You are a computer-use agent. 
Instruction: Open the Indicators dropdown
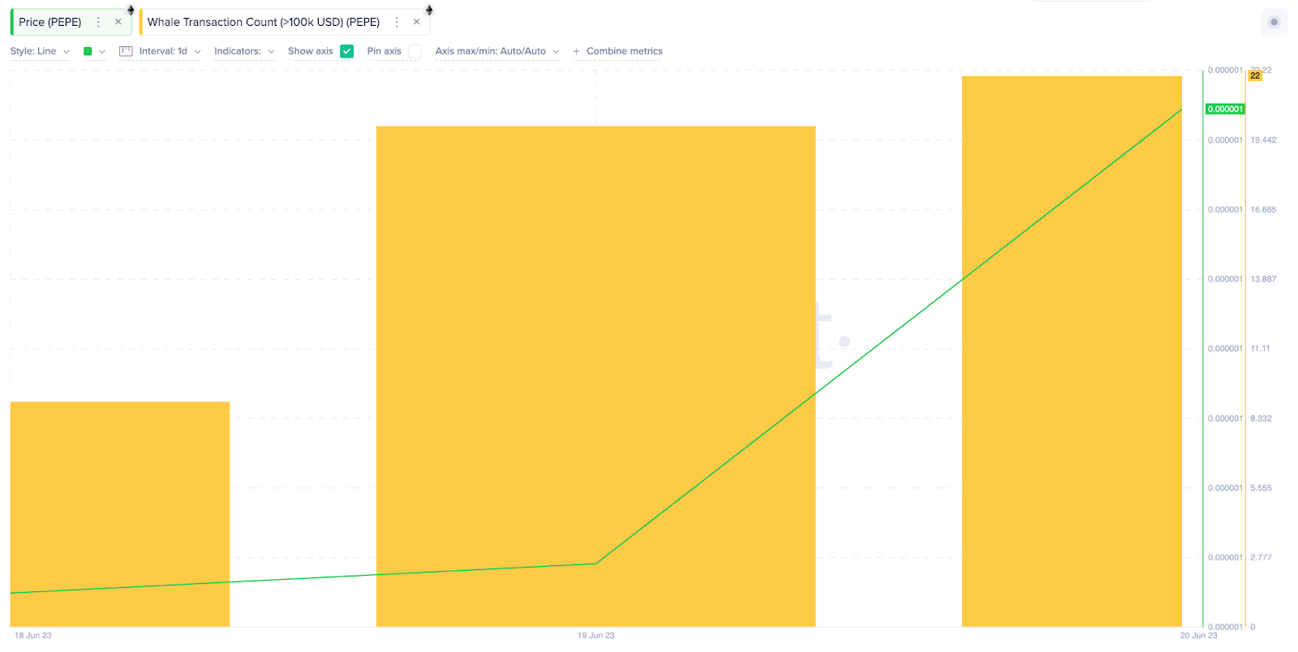[x=244, y=51]
